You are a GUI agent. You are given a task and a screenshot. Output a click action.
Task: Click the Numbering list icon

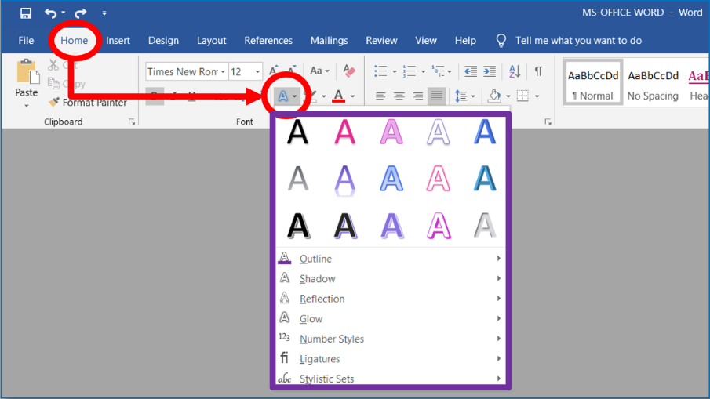point(410,71)
